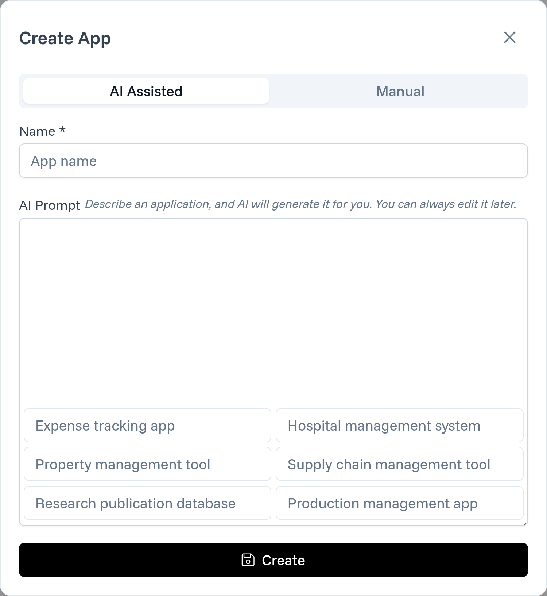The image size is (547, 596).
Task: Click the Create App dialog heading
Action: tap(65, 39)
